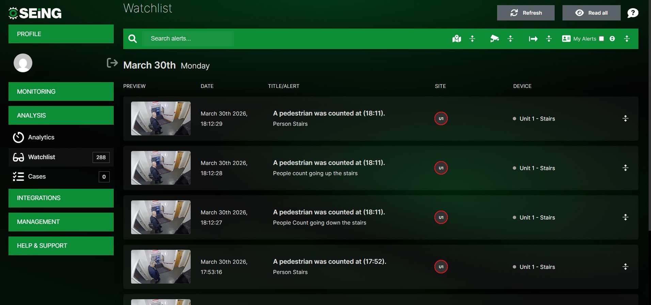Click 'Unit 1 - Stairs' device in the 18:12:29 row
The height and width of the screenshot is (305, 651).
[x=537, y=119]
